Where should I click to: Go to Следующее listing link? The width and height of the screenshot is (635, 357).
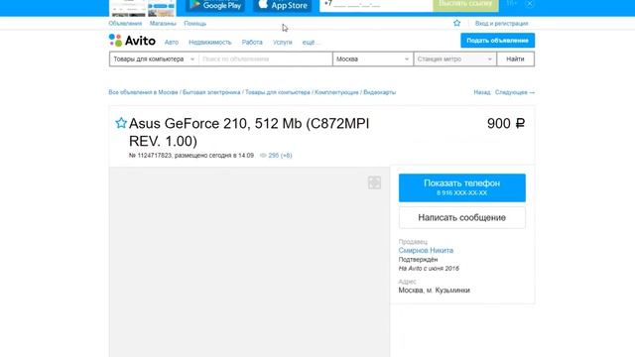coord(515,92)
